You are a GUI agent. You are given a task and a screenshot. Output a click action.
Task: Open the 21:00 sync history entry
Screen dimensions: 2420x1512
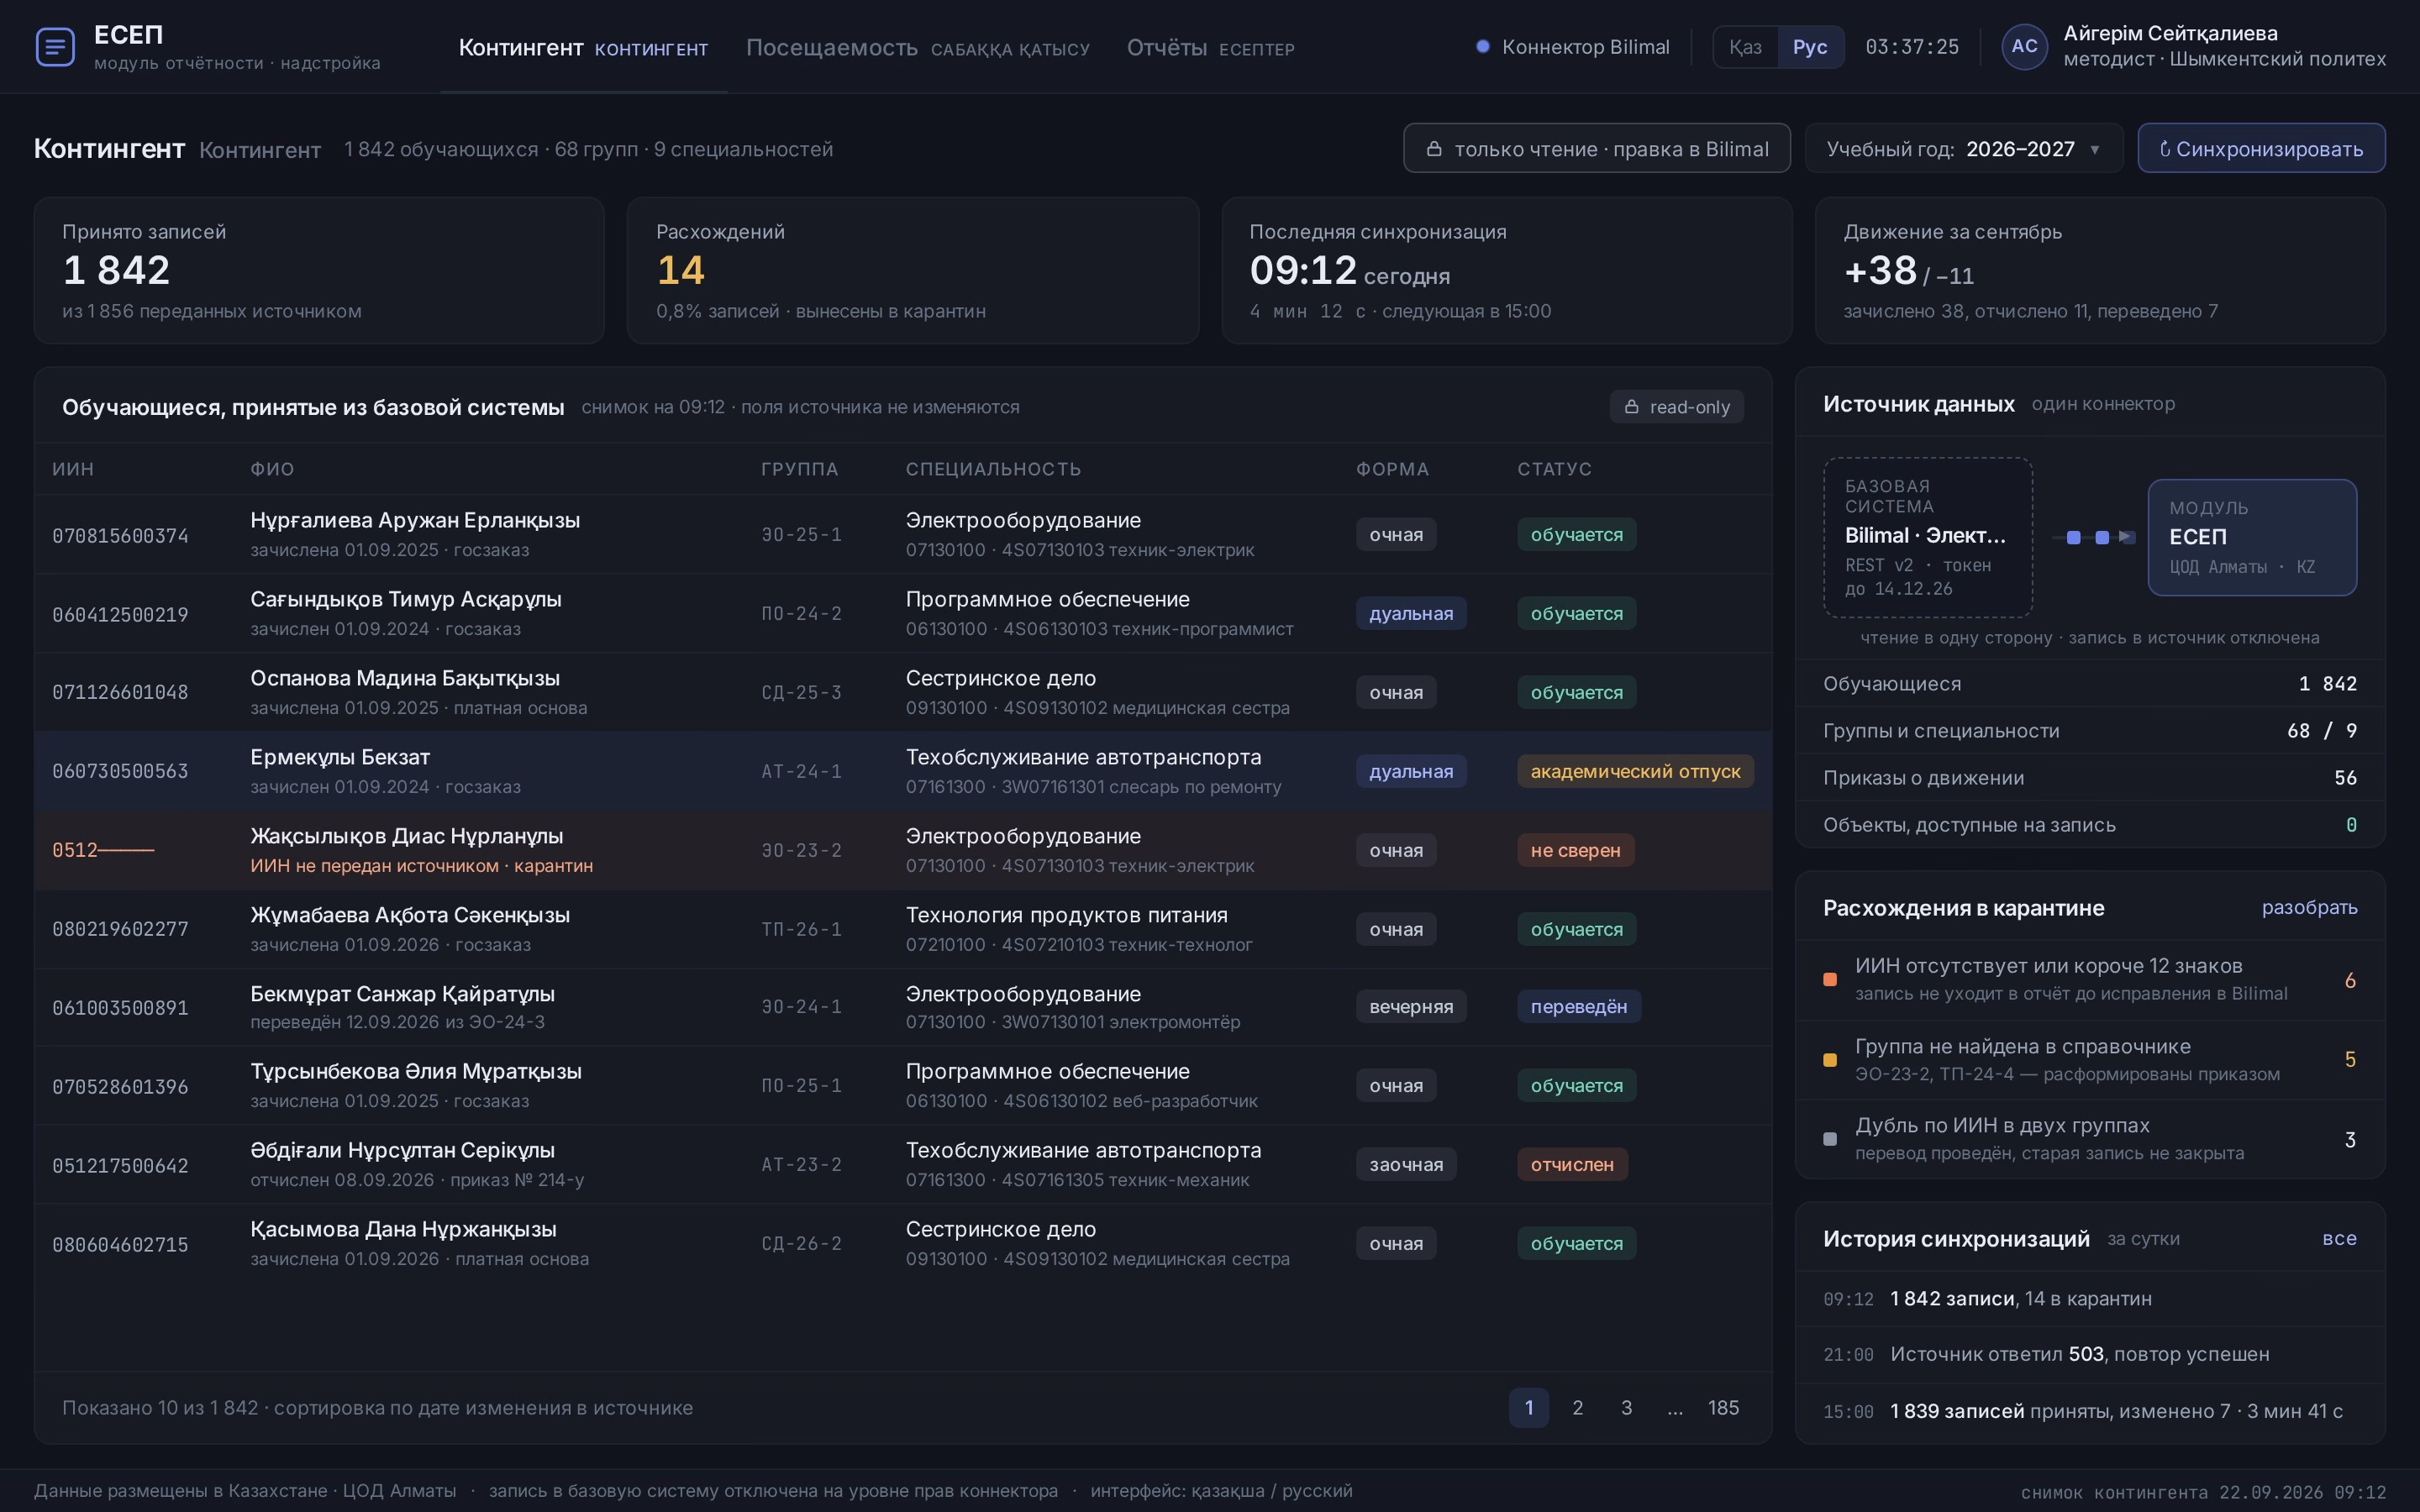(x=2090, y=1354)
